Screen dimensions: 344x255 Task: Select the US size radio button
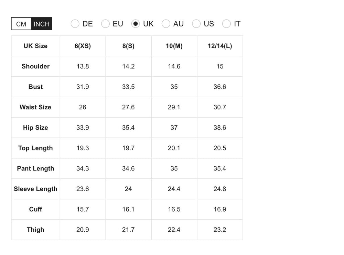[x=196, y=24]
